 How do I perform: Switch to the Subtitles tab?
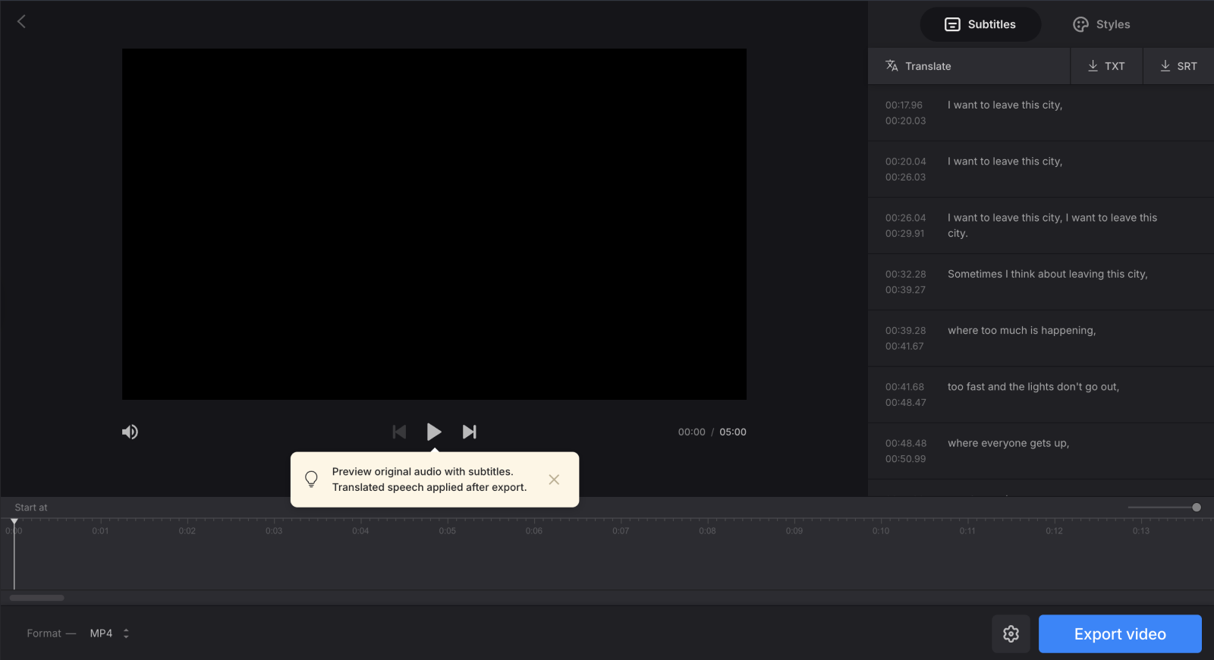pyautogui.click(x=980, y=24)
